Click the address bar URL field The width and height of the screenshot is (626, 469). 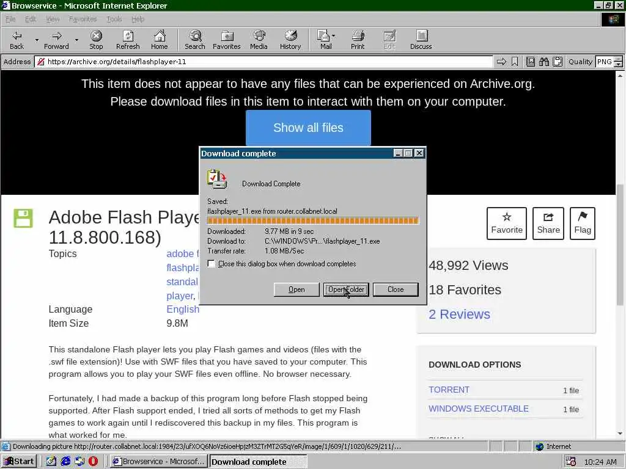click(x=263, y=62)
